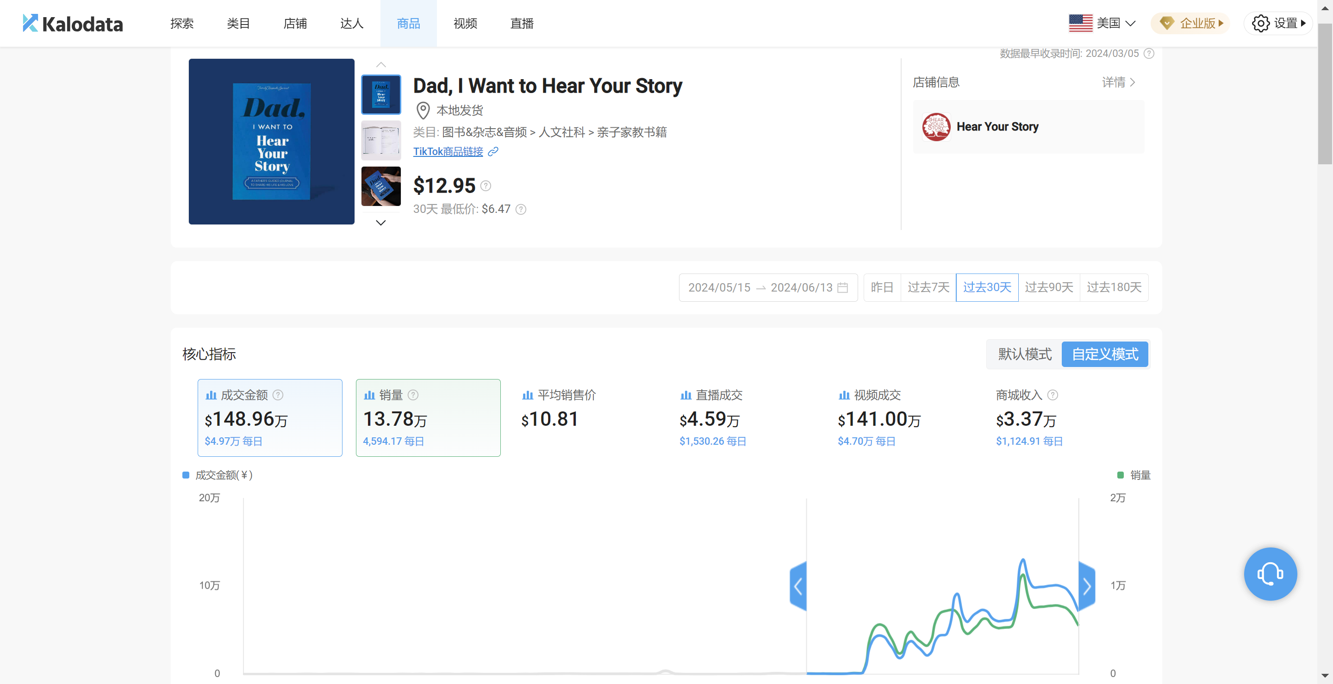Toggle the 销量 metric card
This screenshot has width=1333, height=684.
coord(427,417)
